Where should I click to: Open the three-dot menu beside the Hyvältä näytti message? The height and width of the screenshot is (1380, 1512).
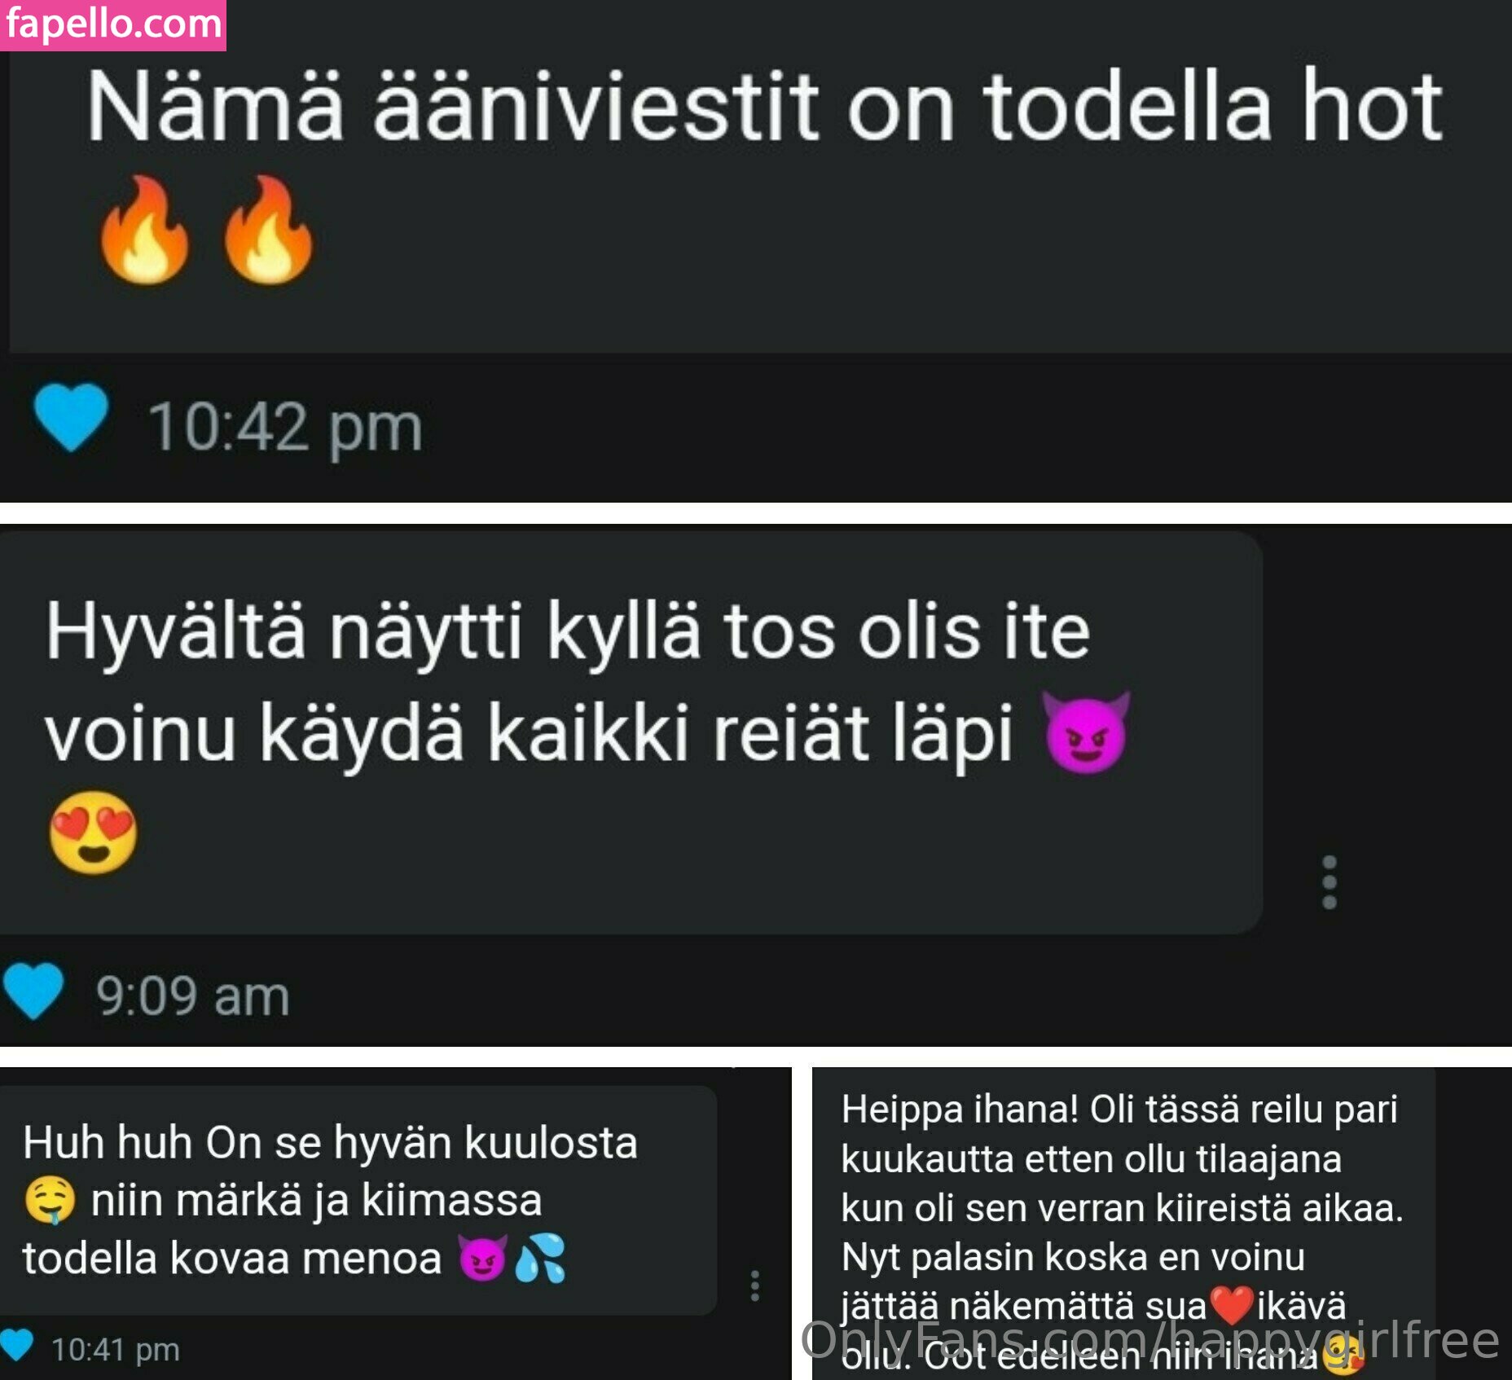pos(1329,882)
